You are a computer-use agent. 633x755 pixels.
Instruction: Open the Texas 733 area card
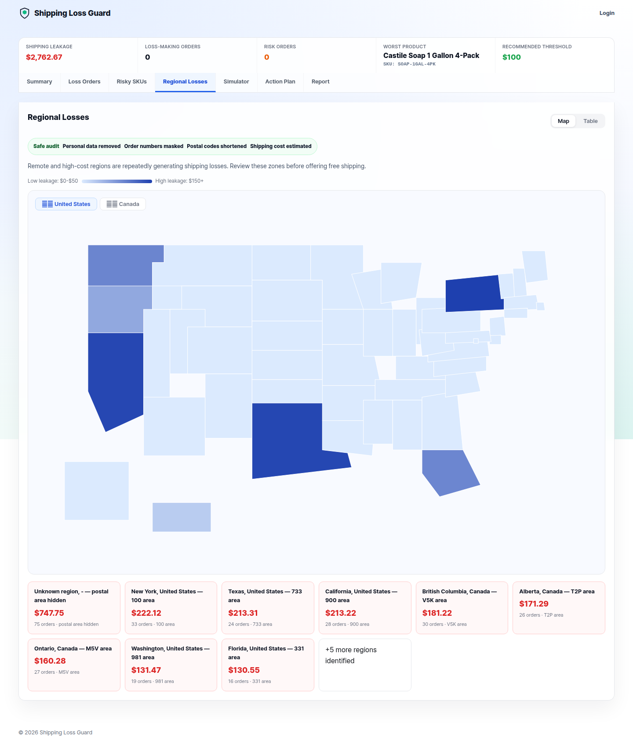[268, 608]
